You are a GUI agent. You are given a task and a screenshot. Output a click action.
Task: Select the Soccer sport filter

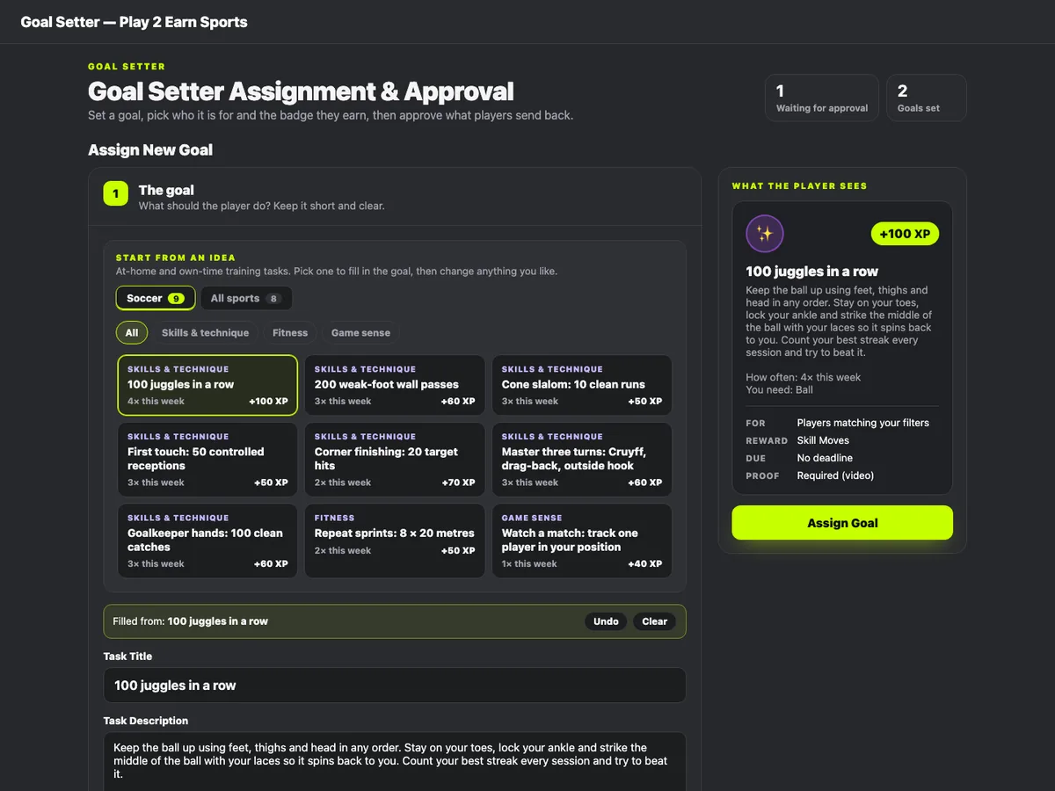tap(156, 298)
